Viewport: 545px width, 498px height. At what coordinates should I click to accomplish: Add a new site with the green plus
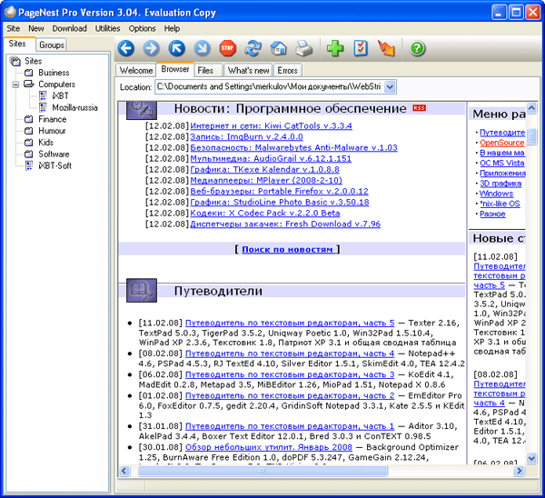(335, 48)
